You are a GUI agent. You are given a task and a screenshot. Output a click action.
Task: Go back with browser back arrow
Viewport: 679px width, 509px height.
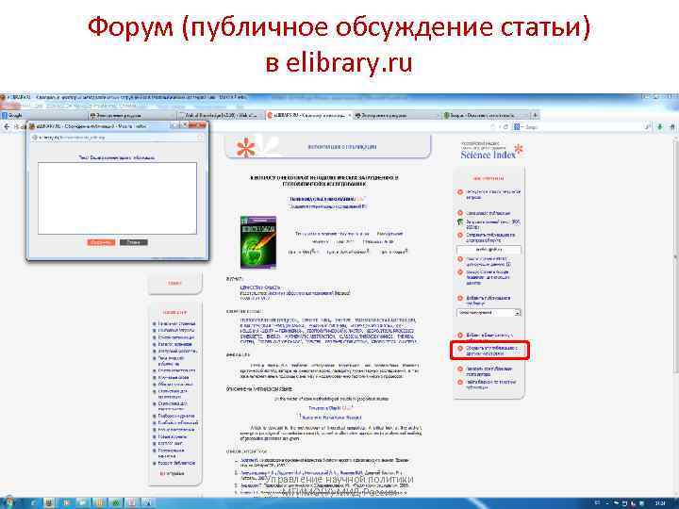tap(7, 127)
